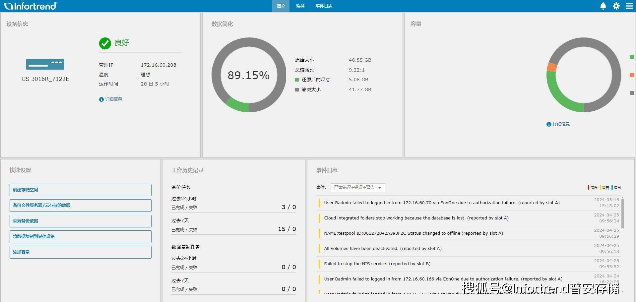Select the Failed to stop NIS service event
The height and width of the screenshot is (302, 636).
click(x=468, y=264)
